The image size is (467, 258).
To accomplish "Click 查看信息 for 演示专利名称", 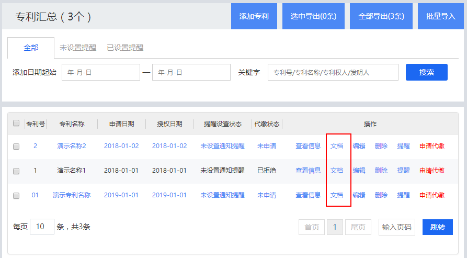I will click(308, 195).
